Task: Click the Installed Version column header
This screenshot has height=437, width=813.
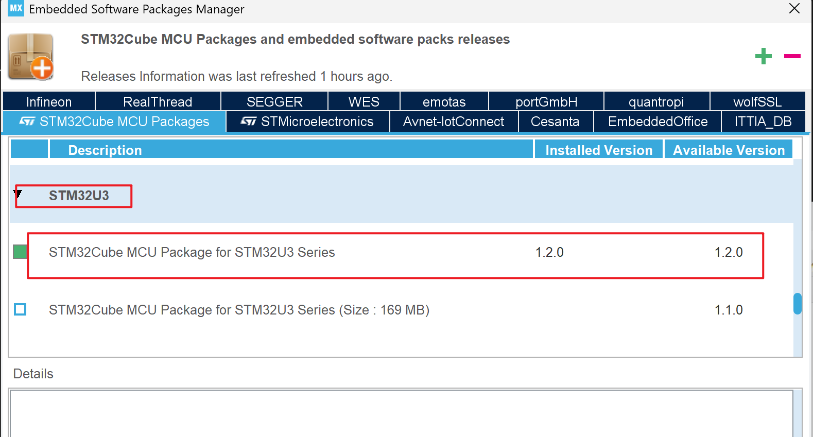Action: coord(599,150)
